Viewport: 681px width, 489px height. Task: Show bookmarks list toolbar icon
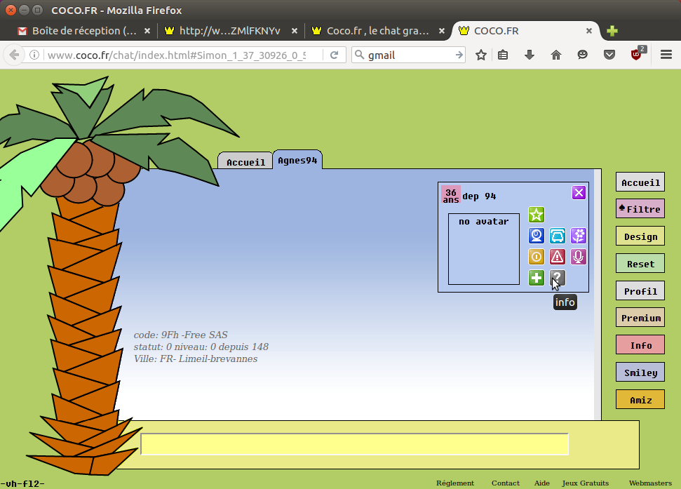503,55
